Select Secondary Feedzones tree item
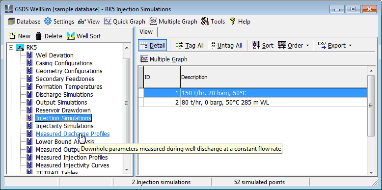The height and width of the screenshot is (190, 382). [65, 79]
